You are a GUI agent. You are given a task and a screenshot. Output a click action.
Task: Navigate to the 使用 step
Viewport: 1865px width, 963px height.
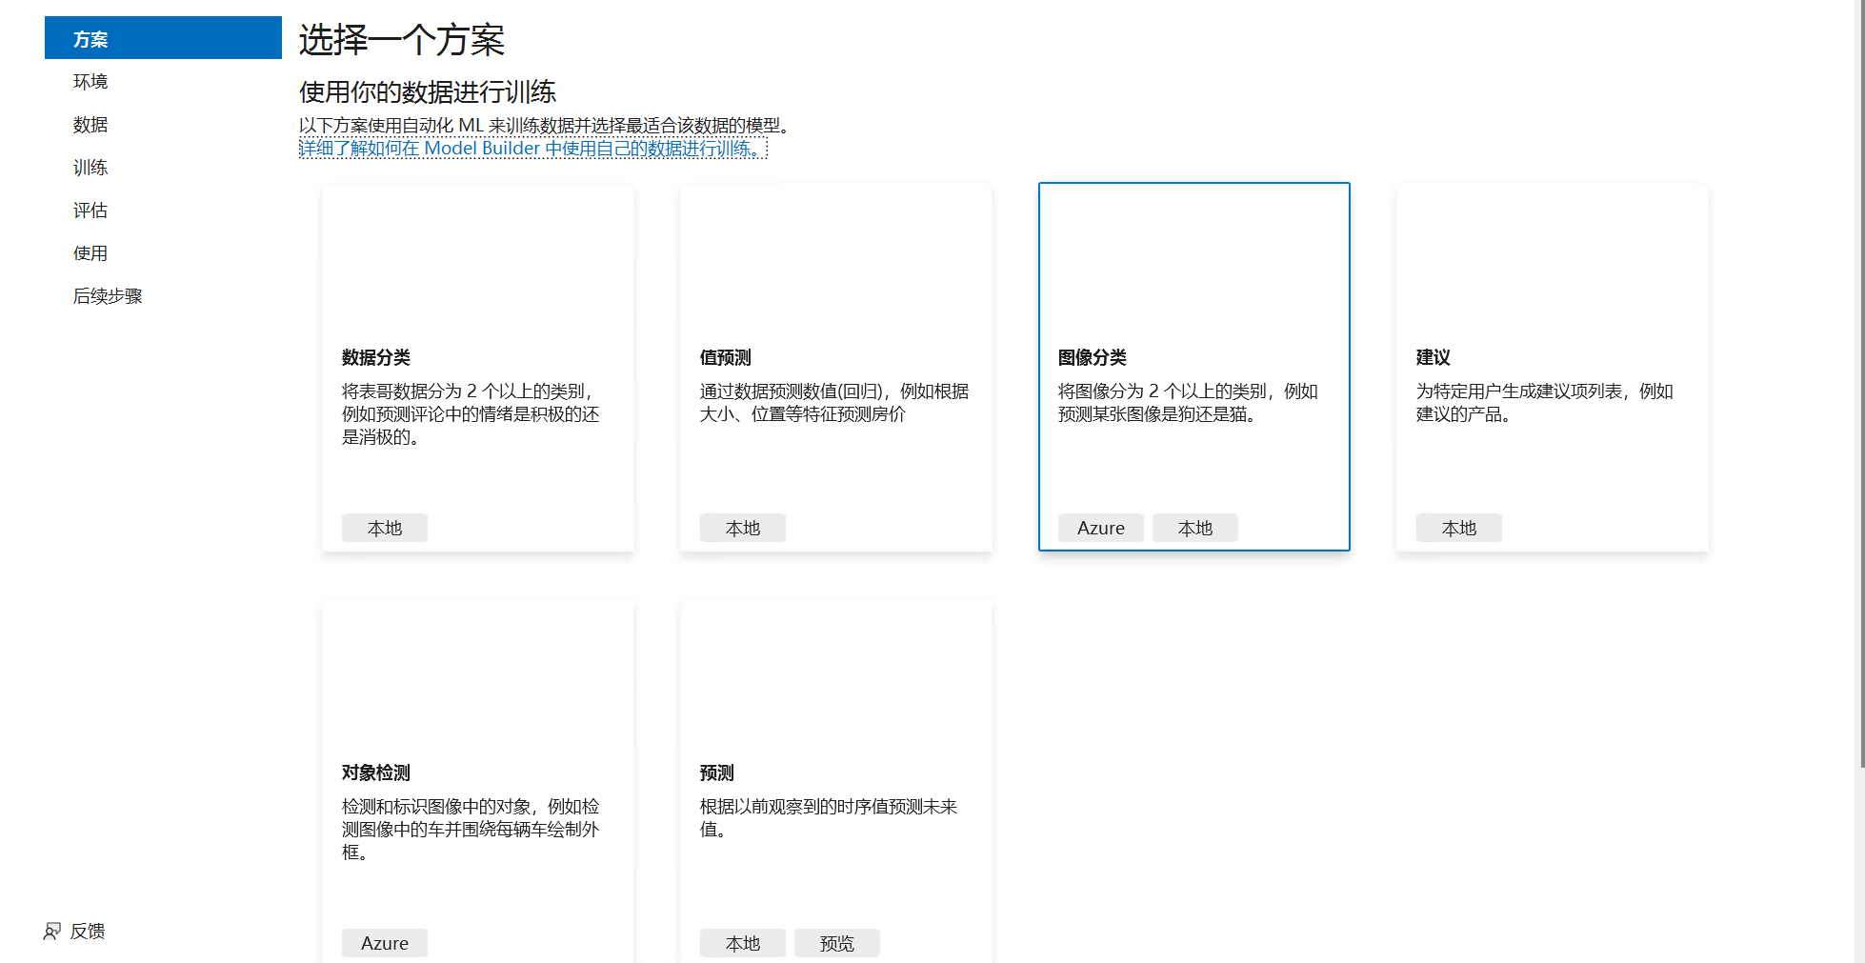90,252
